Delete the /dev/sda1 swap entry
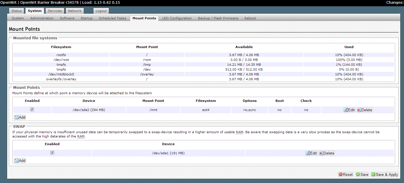The image size is (404, 183). click(x=327, y=153)
